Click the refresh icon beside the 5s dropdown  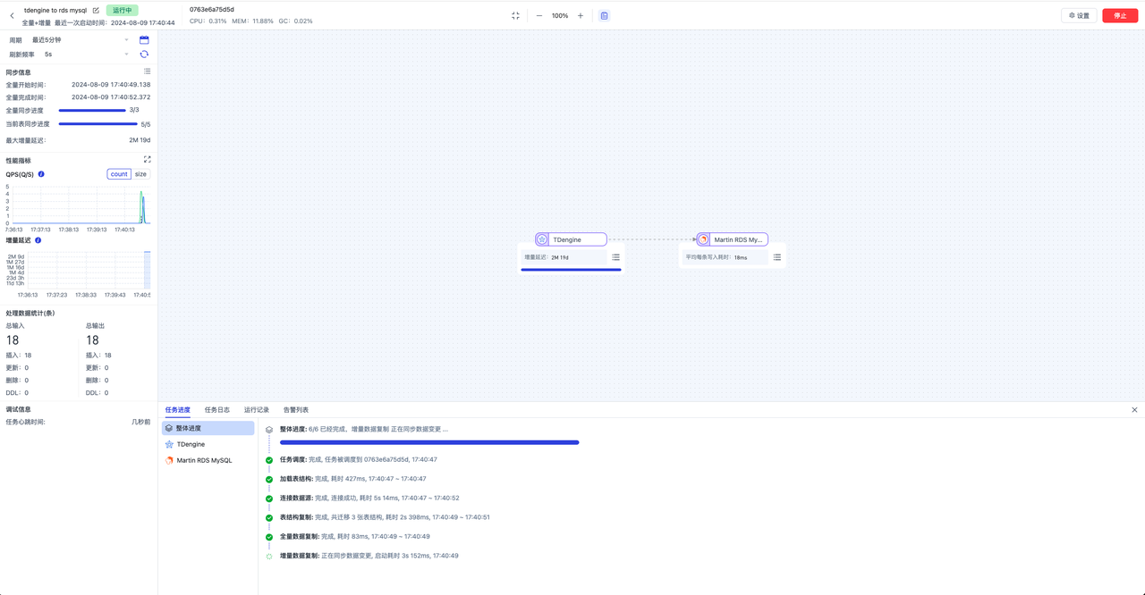click(144, 54)
